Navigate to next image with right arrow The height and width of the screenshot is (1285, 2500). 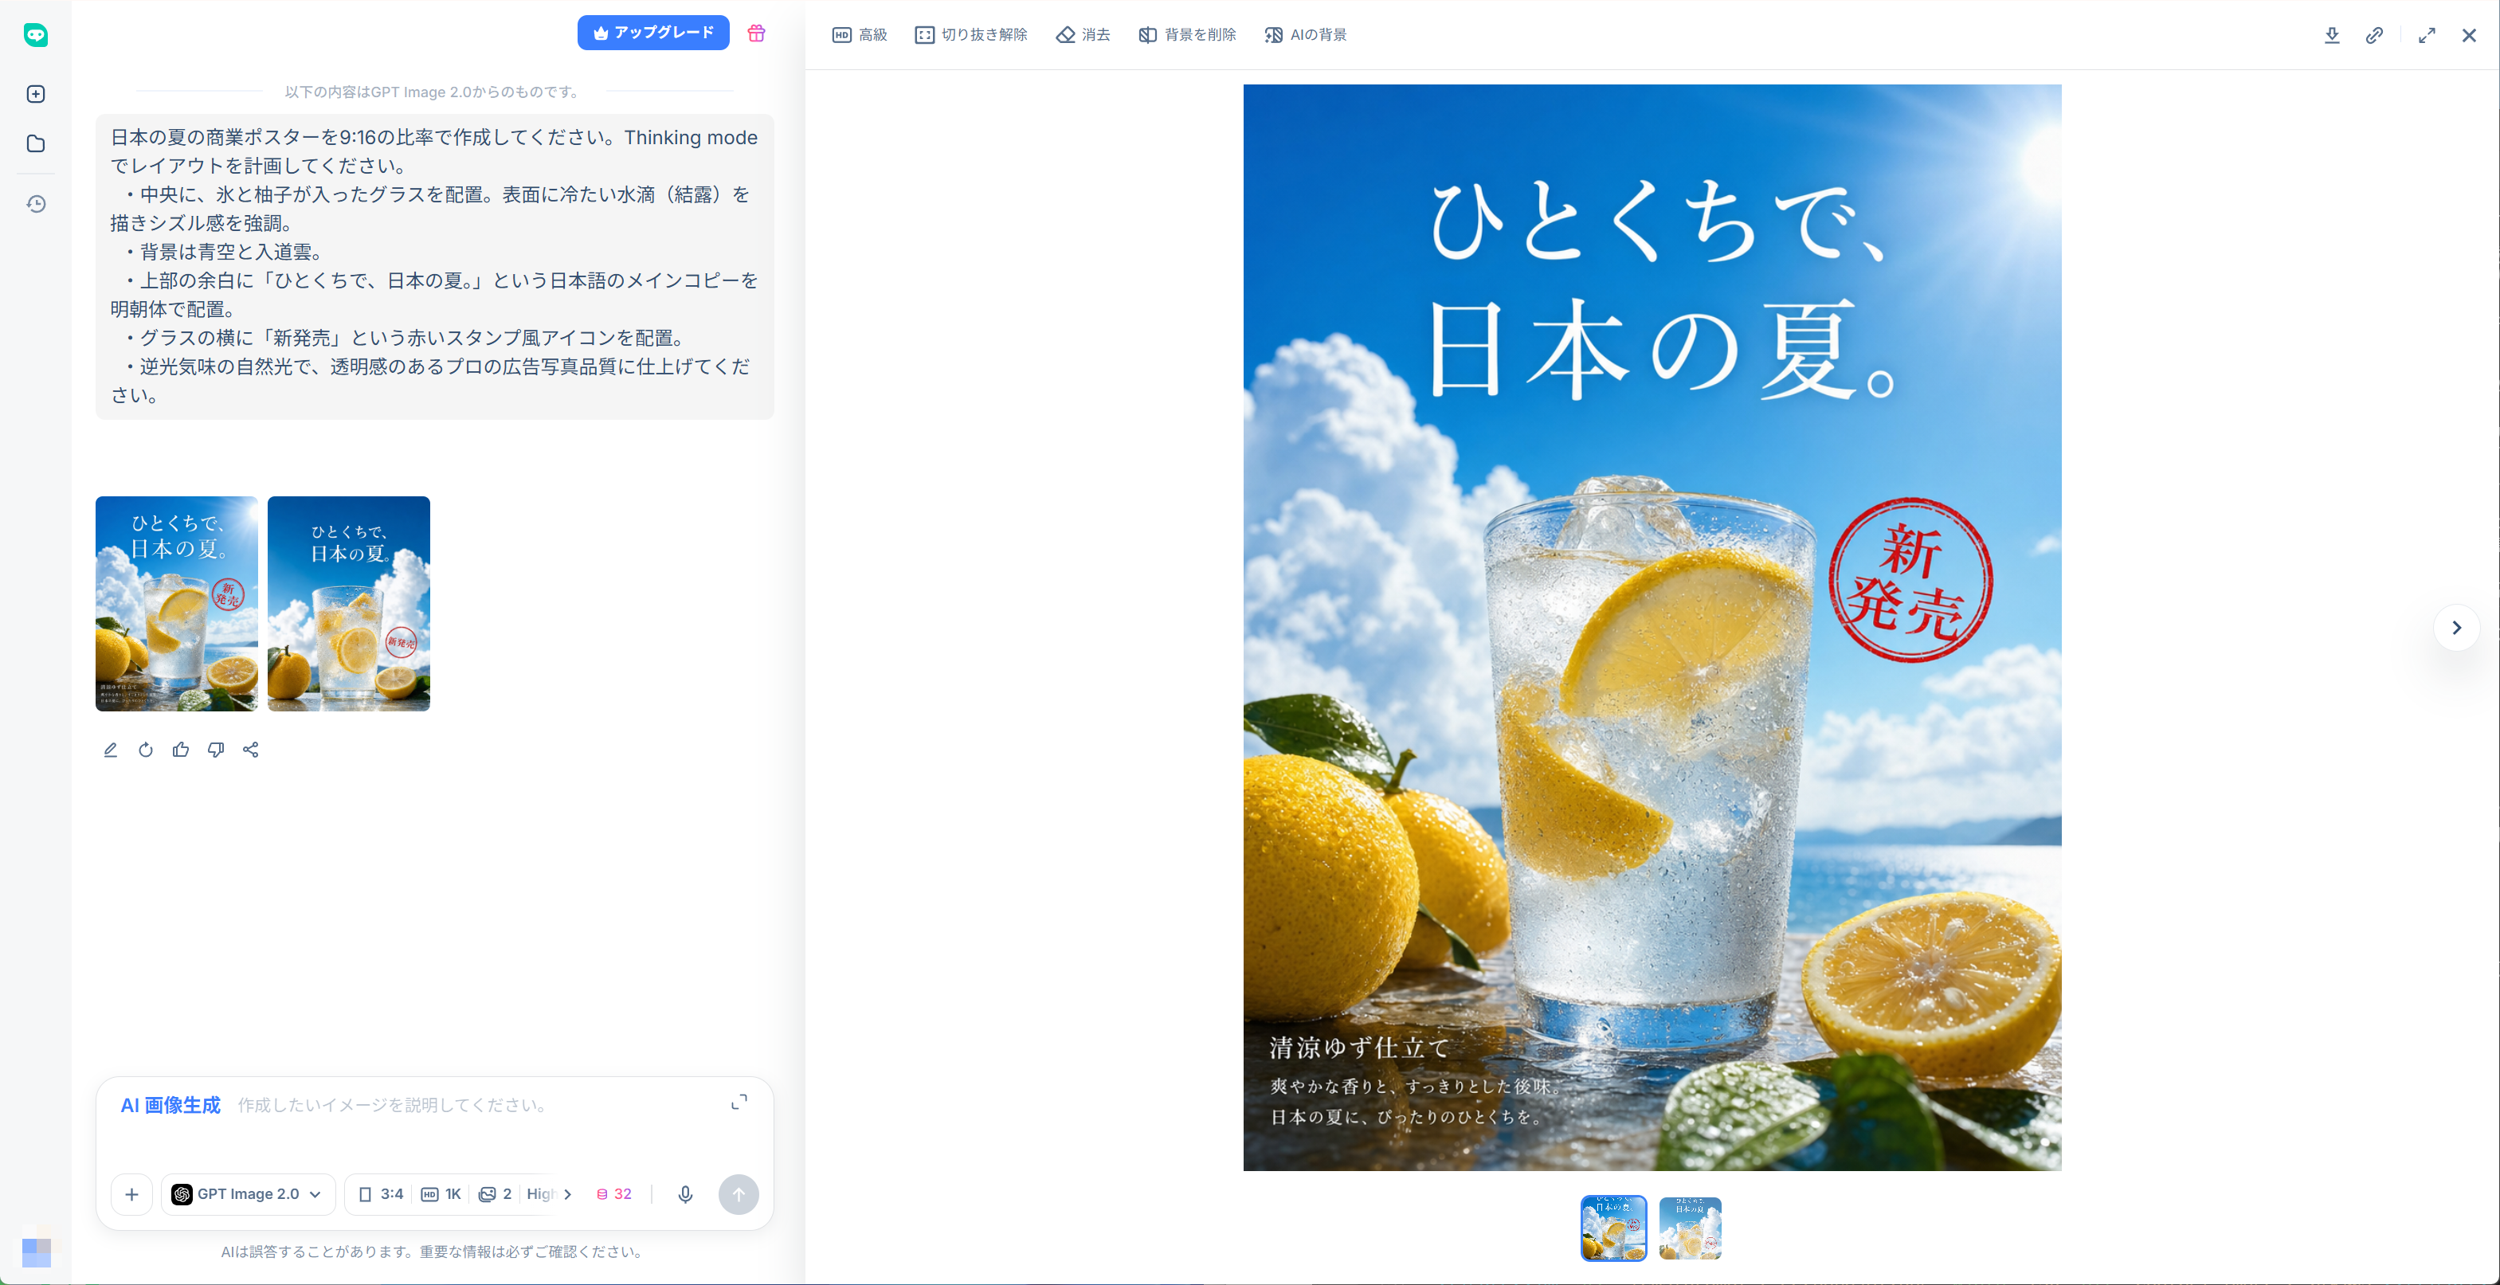click(x=2456, y=627)
